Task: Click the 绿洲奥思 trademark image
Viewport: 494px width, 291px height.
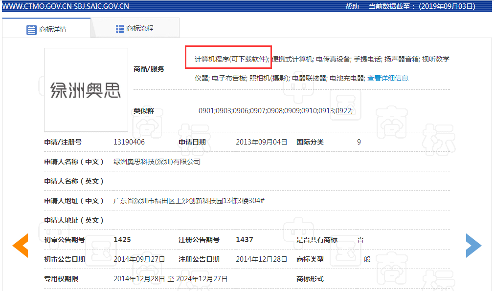Action: [x=86, y=90]
